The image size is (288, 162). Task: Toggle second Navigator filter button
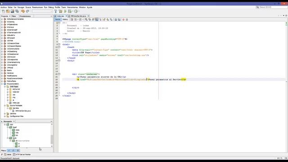(x=13, y=150)
